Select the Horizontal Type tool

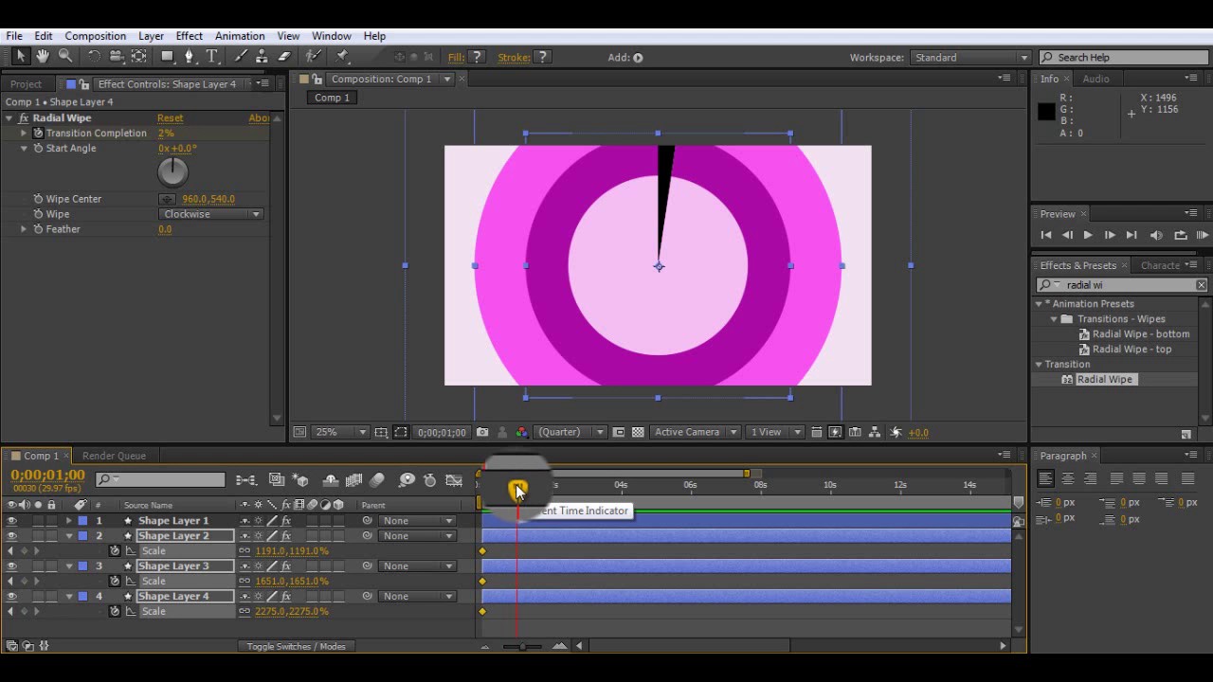tap(212, 57)
